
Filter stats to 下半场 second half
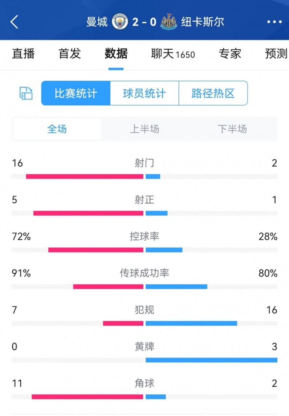pyautogui.click(x=232, y=129)
